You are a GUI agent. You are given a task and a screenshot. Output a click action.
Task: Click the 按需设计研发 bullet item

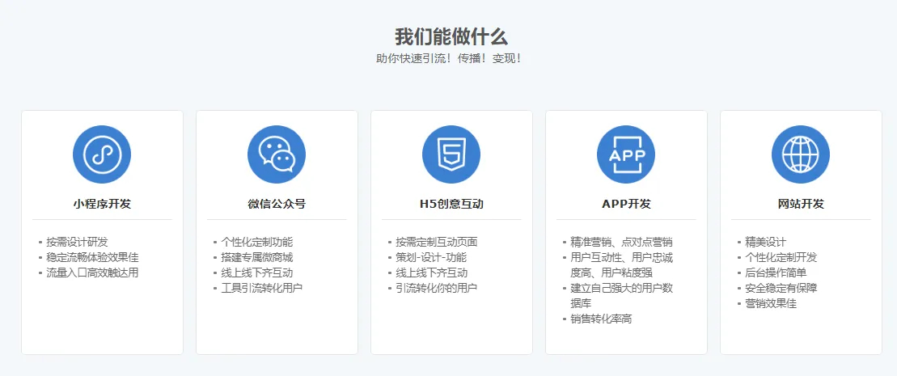(77, 242)
